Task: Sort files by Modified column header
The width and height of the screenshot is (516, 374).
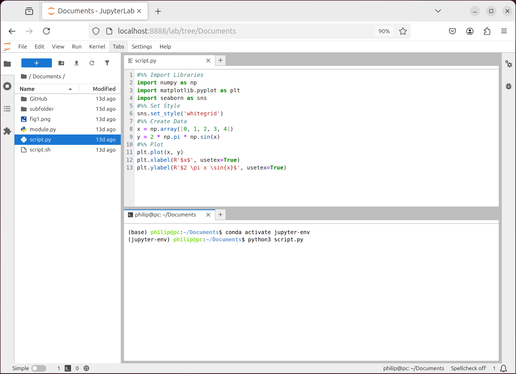Action: 100,89
